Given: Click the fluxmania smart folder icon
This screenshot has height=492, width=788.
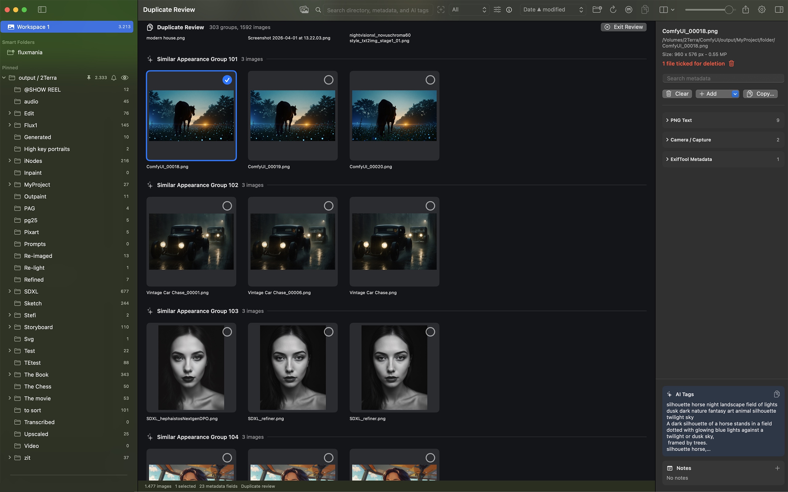Looking at the screenshot, I should (11, 52).
